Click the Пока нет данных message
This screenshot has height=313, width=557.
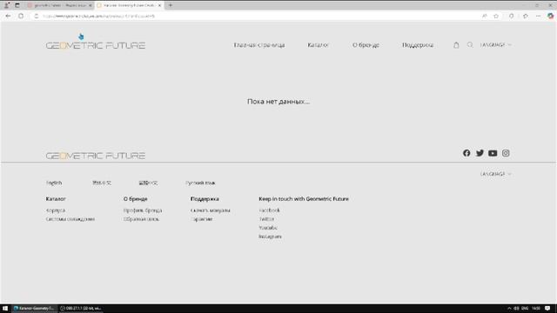pyautogui.click(x=278, y=102)
